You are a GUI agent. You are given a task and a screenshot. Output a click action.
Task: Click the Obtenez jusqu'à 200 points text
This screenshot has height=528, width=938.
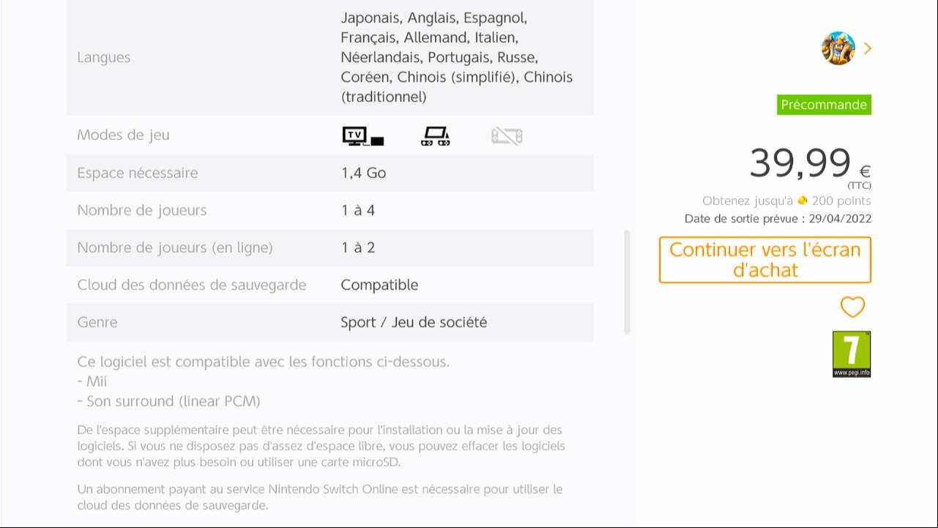pyautogui.click(x=786, y=201)
